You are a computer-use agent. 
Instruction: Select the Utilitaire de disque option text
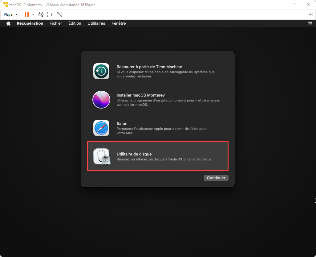point(134,154)
